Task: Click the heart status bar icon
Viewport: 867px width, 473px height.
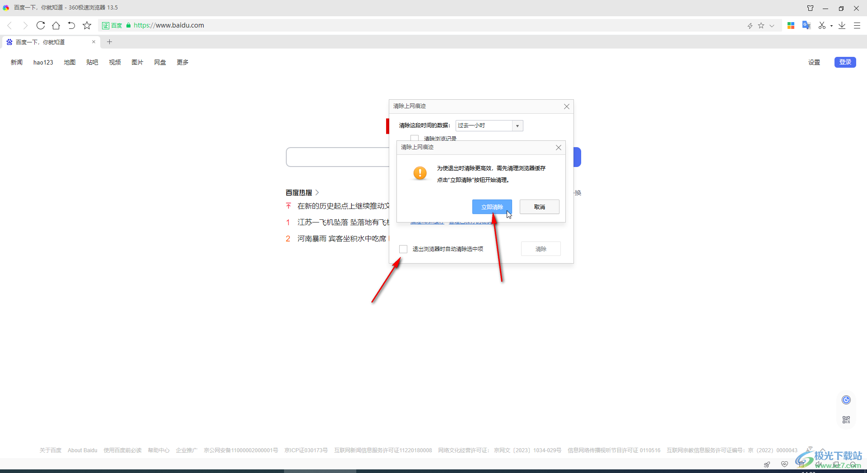Action: point(784,464)
